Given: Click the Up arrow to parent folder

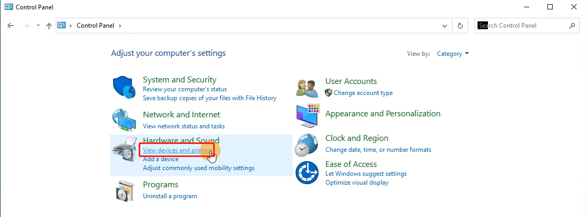Looking at the screenshot, I should (48, 26).
